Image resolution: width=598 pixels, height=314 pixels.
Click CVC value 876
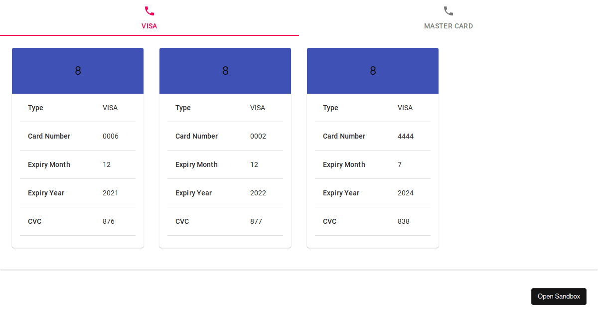[109, 221]
